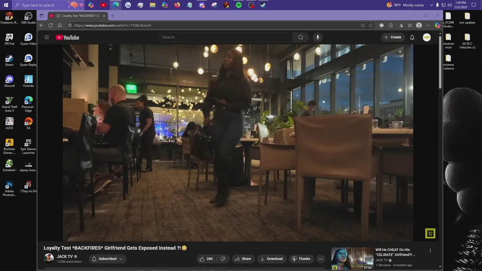Open the Edge Extensions puzzle icon
Viewport: 482px width, 271px height.
coord(391,25)
